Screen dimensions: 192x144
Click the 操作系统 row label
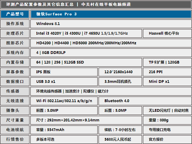(x=15, y=24)
